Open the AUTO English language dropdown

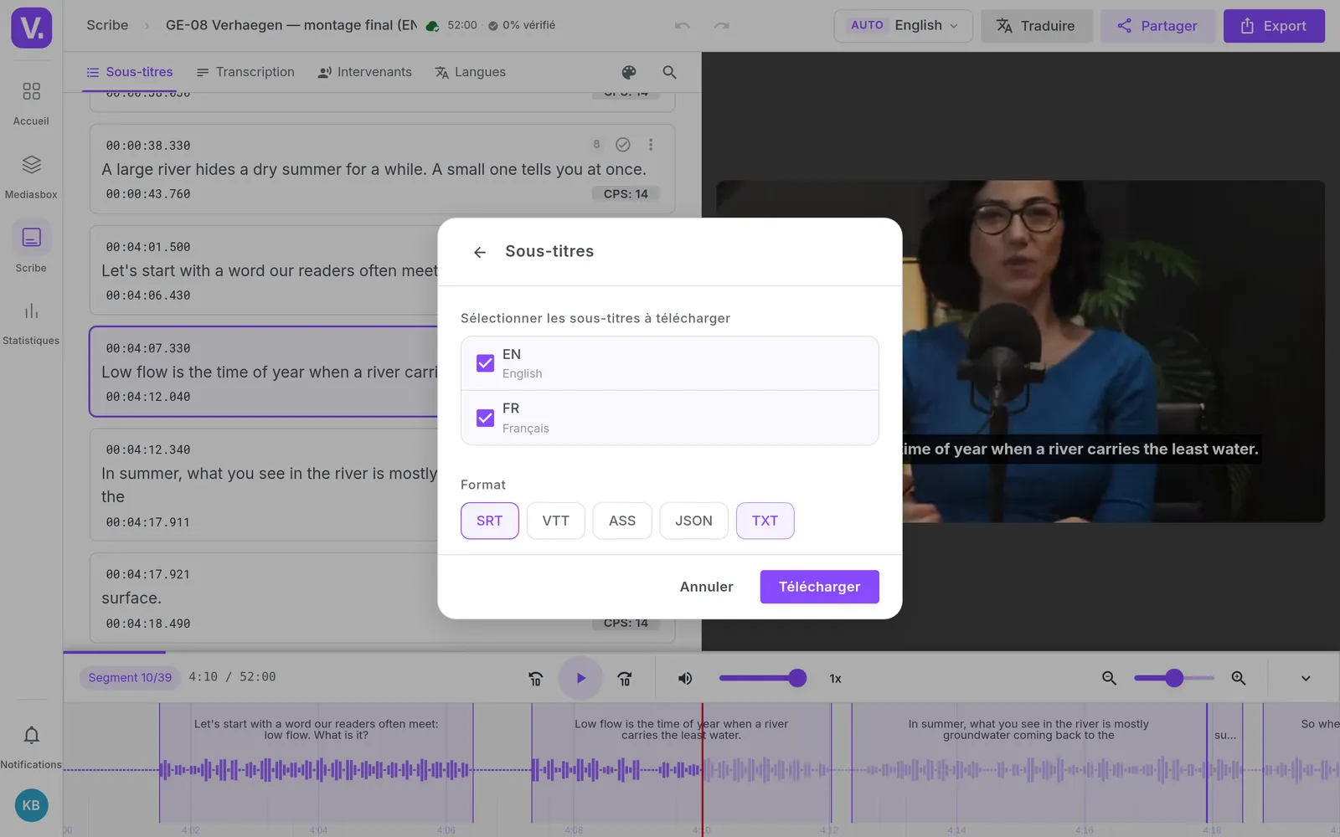903,26
